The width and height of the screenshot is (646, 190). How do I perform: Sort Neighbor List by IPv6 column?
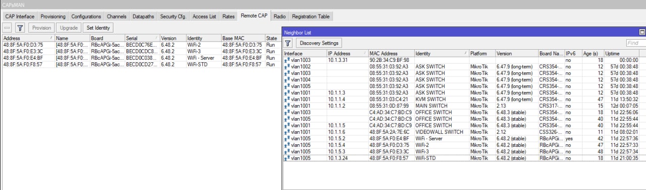pos(573,53)
